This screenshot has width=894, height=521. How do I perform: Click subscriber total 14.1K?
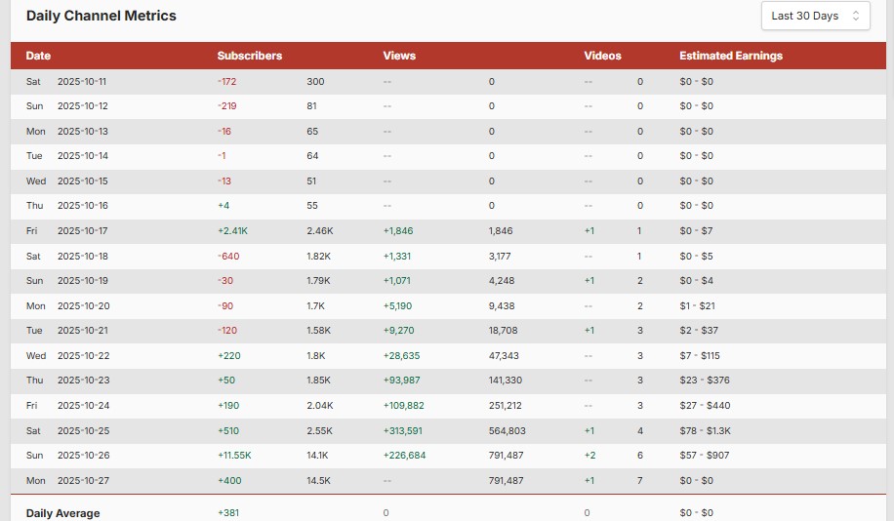point(317,455)
